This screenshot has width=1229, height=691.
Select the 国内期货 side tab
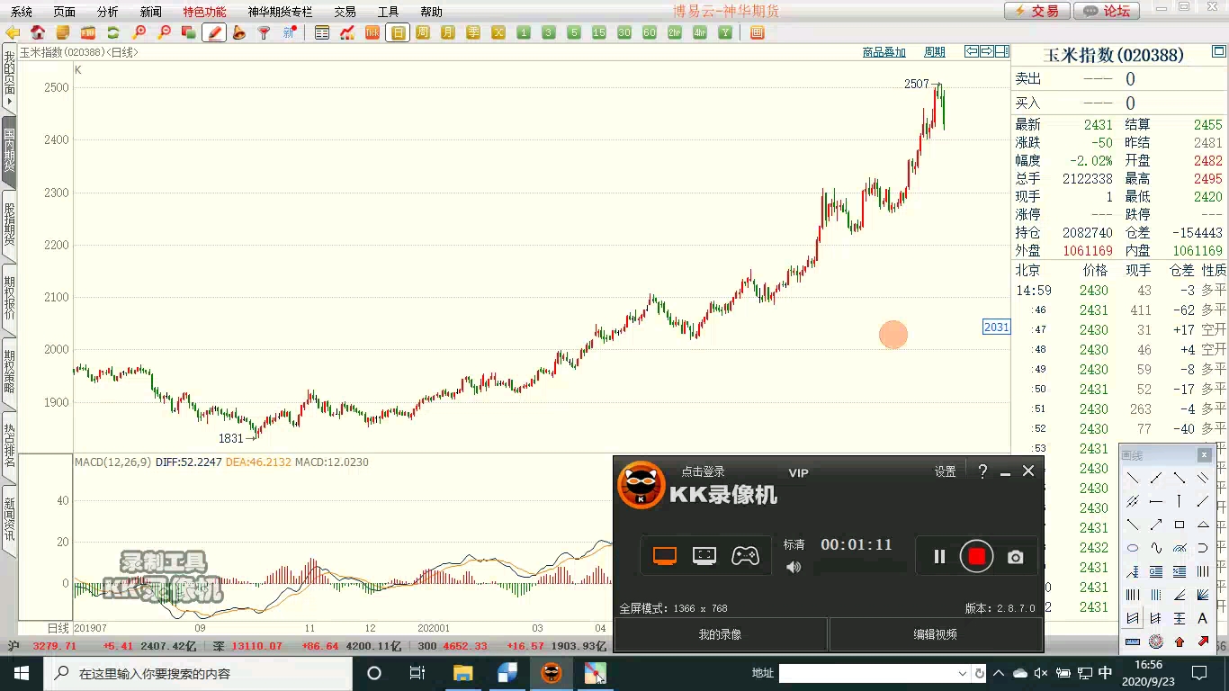(x=9, y=150)
